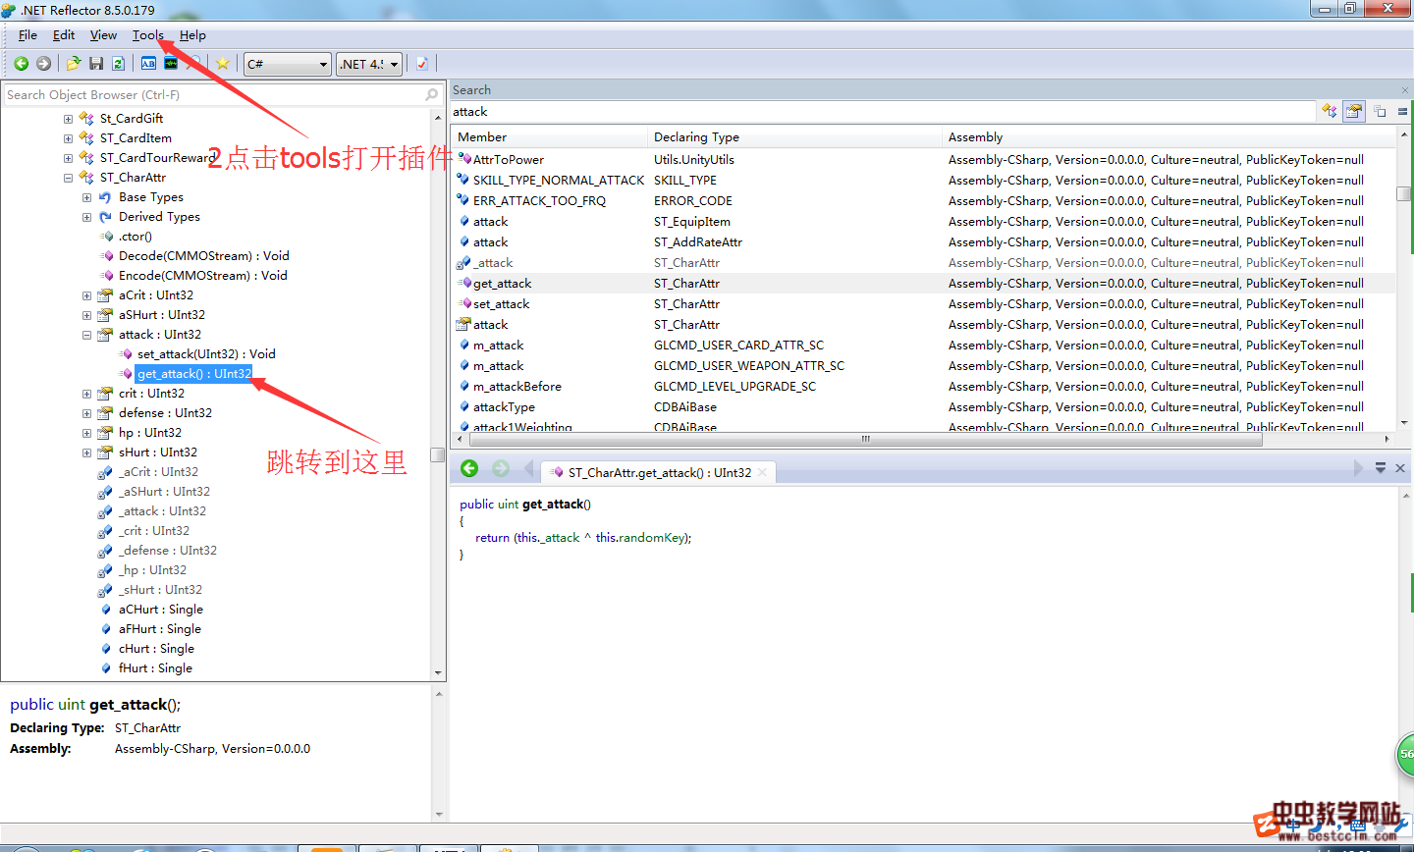Screen dimensions: 1414x852
Task: Expand the Derived Types node
Action: (86, 217)
